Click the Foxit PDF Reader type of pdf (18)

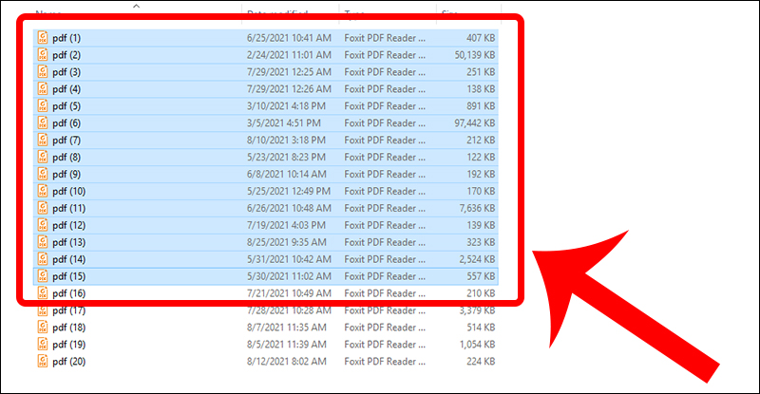coord(385,328)
